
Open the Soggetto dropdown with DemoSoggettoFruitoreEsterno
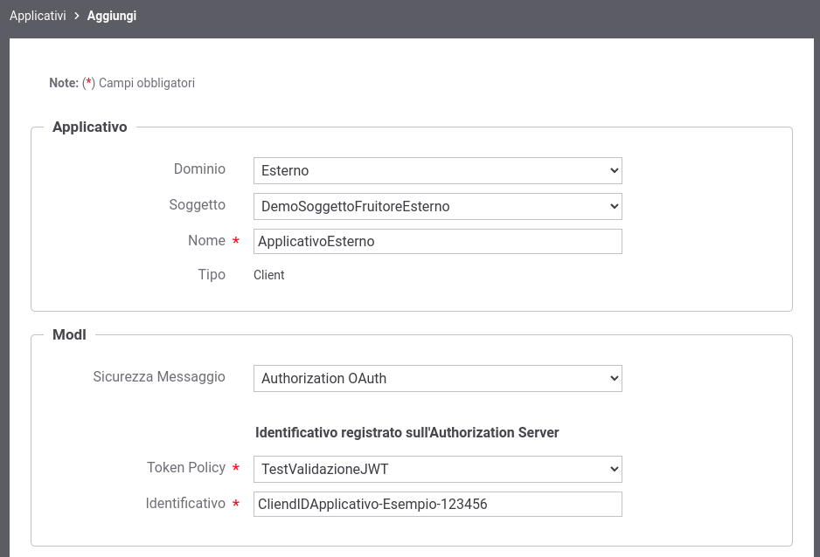click(x=438, y=206)
